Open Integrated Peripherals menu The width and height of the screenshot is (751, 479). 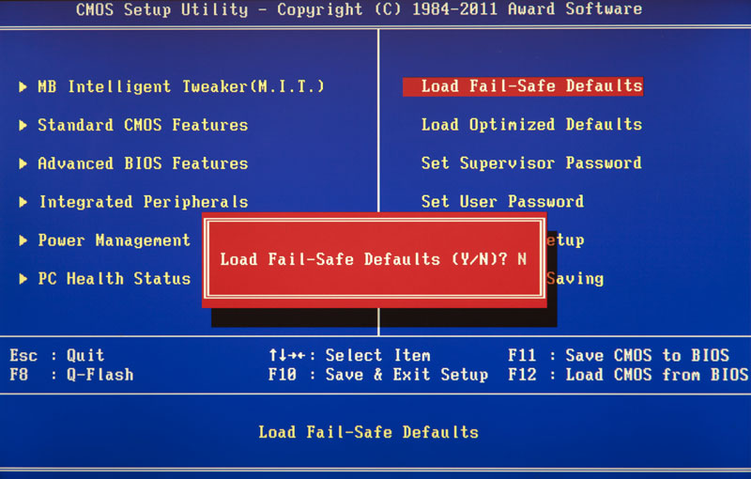pyautogui.click(x=144, y=202)
